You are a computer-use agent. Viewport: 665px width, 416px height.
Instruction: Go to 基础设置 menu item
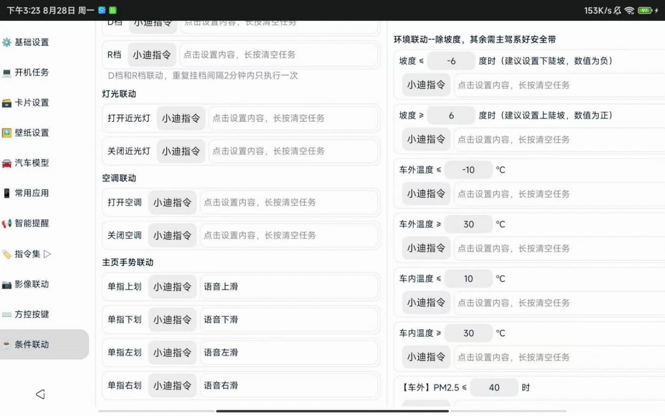coord(32,42)
